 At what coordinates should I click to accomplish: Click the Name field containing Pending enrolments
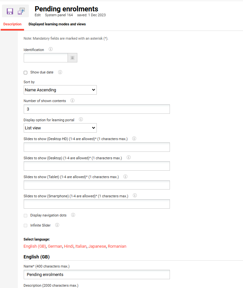tap(96, 275)
